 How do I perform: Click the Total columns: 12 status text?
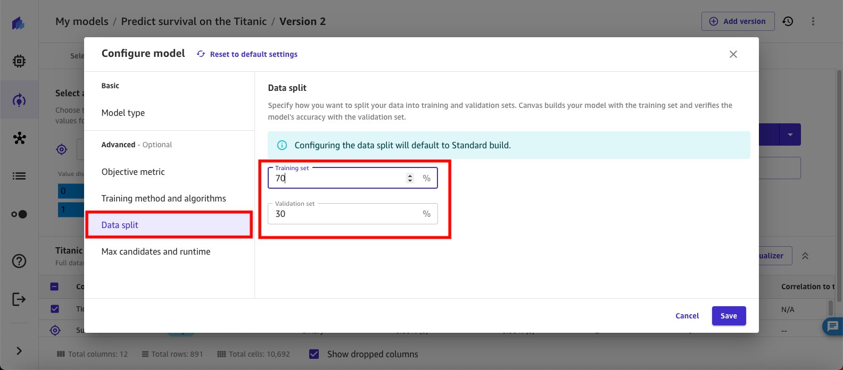click(x=92, y=354)
